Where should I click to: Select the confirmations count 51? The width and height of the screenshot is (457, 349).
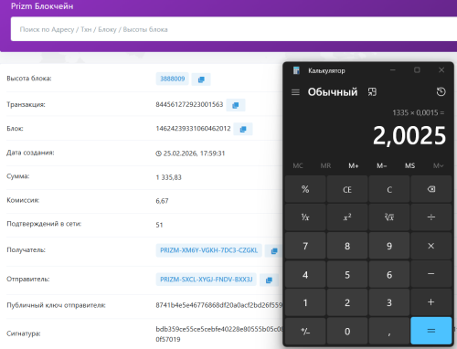click(159, 225)
